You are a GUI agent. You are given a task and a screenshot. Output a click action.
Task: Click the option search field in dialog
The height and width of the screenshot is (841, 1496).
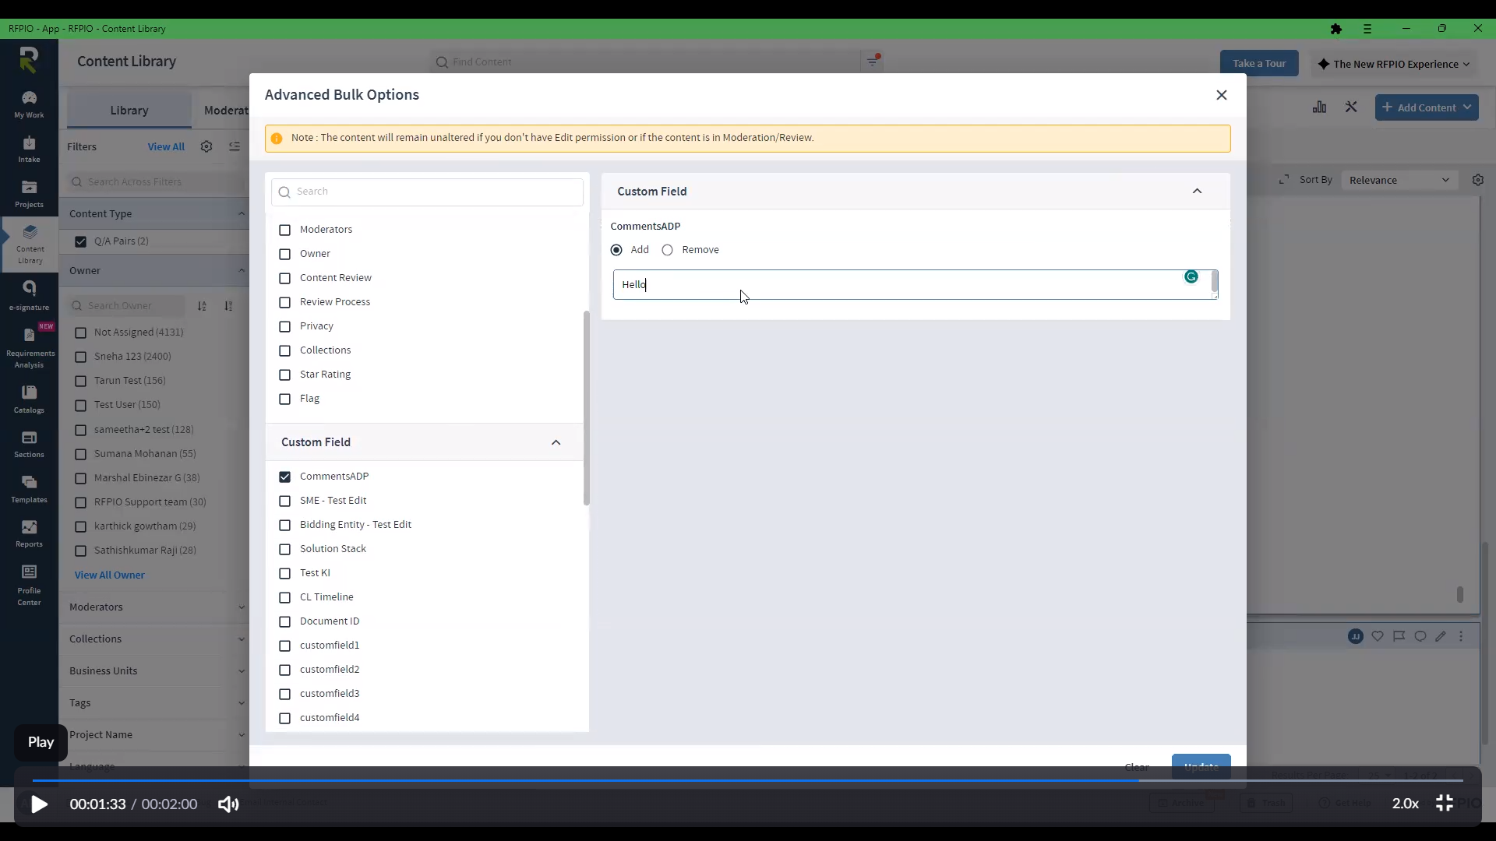click(427, 192)
